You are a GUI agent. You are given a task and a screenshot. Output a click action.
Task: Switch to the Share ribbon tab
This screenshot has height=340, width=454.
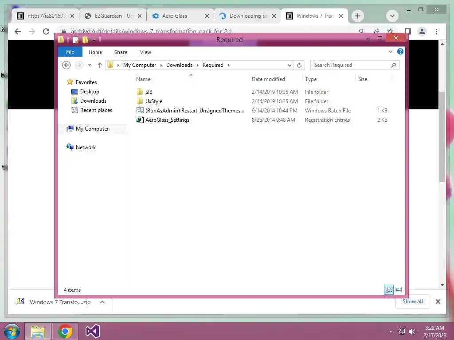click(121, 52)
